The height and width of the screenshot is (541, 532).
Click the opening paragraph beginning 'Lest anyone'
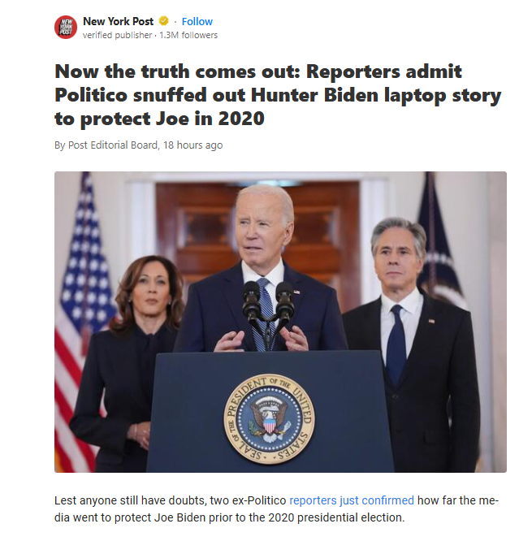point(276,509)
